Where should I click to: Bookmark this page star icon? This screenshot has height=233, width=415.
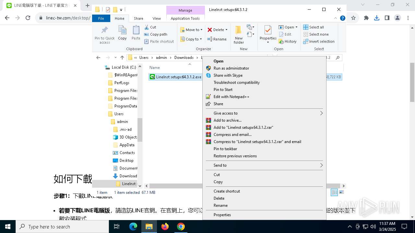(x=353, y=18)
